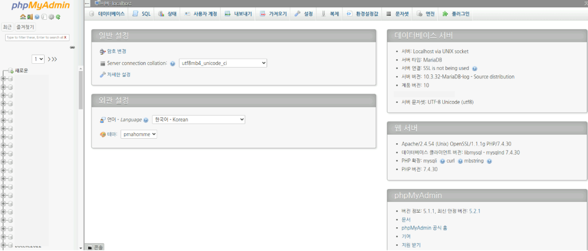Click the 기여 link
Viewport: 588px width, 251px height.
(x=406, y=236)
